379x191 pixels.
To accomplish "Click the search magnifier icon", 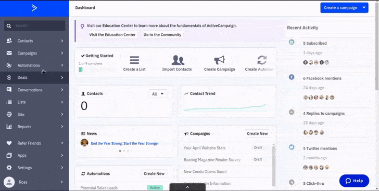I will point(9,26).
